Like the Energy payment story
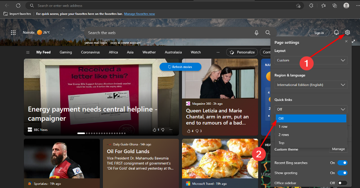Viewport: 360px width, 188px height. pyautogui.click(x=155, y=130)
